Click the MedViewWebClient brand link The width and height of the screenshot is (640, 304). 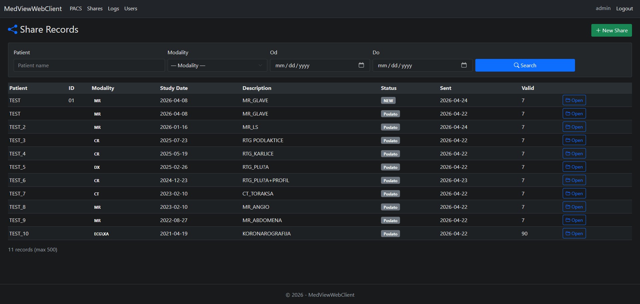tap(33, 9)
